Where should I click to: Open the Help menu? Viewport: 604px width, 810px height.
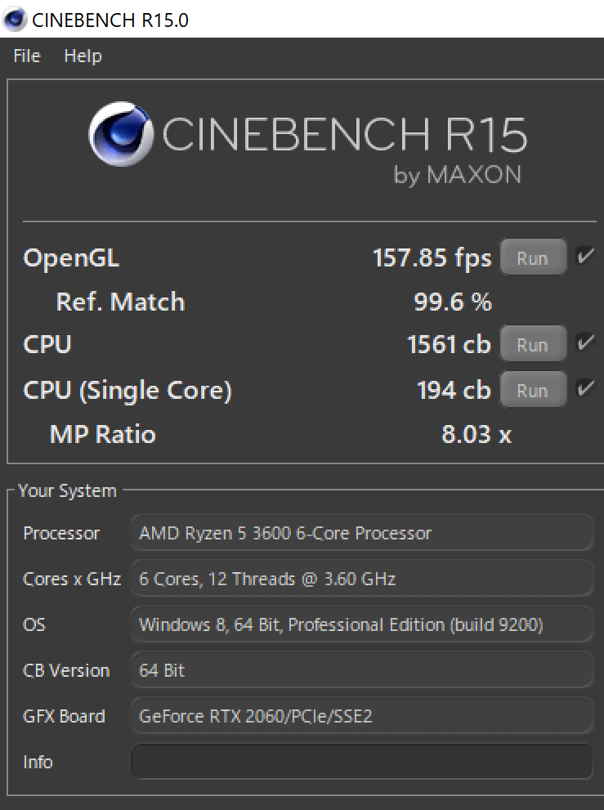(x=83, y=56)
